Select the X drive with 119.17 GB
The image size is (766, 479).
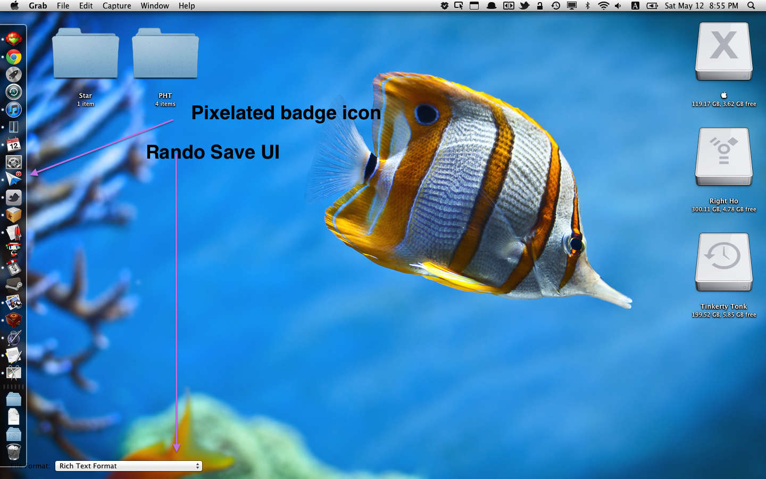pyautogui.click(x=724, y=52)
